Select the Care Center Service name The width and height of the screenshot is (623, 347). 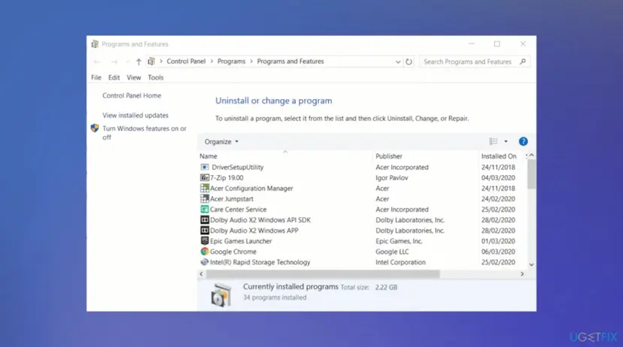[x=238, y=209]
